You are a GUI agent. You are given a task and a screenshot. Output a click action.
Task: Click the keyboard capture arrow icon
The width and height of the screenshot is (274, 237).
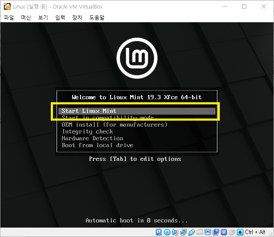[x=240, y=232]
